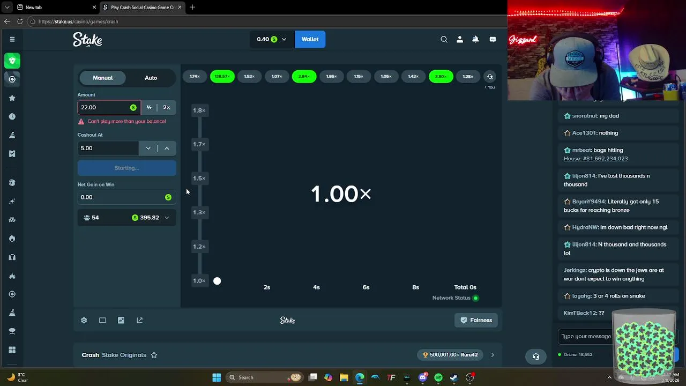This screenshot has height=386, width=686.
Task: Open a new browser tab
Action: [192, 7]
